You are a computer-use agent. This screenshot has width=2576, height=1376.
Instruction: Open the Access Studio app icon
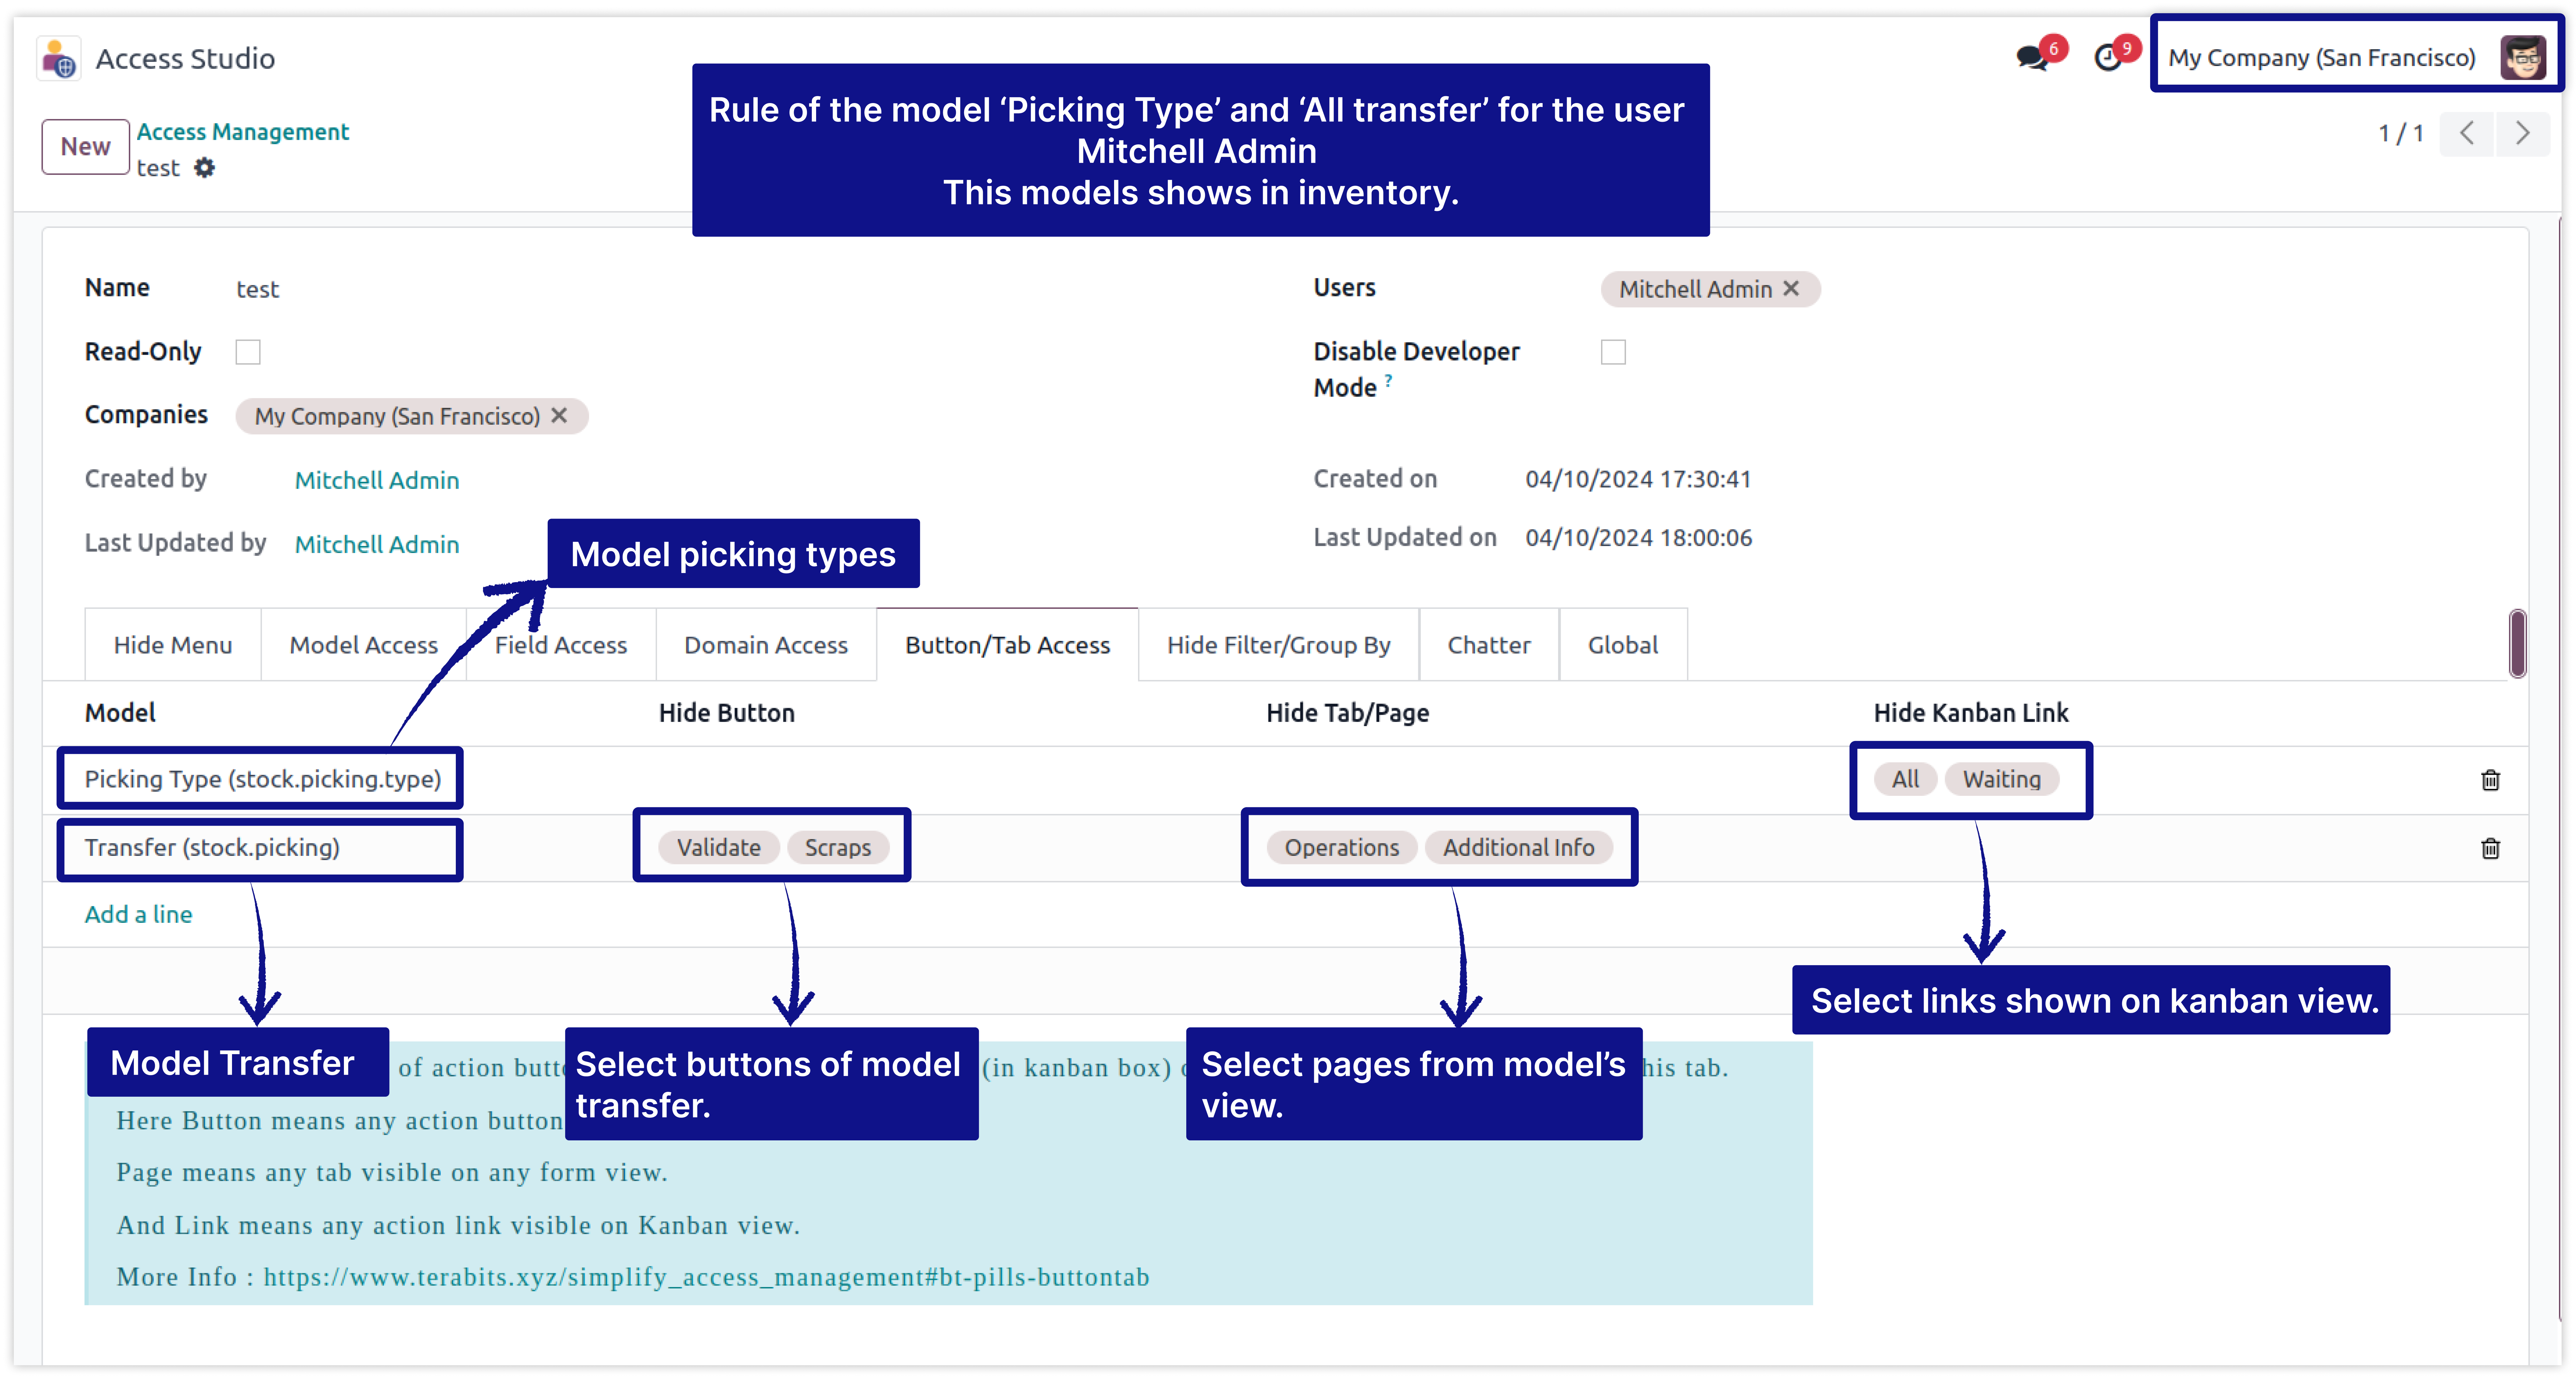59,59
